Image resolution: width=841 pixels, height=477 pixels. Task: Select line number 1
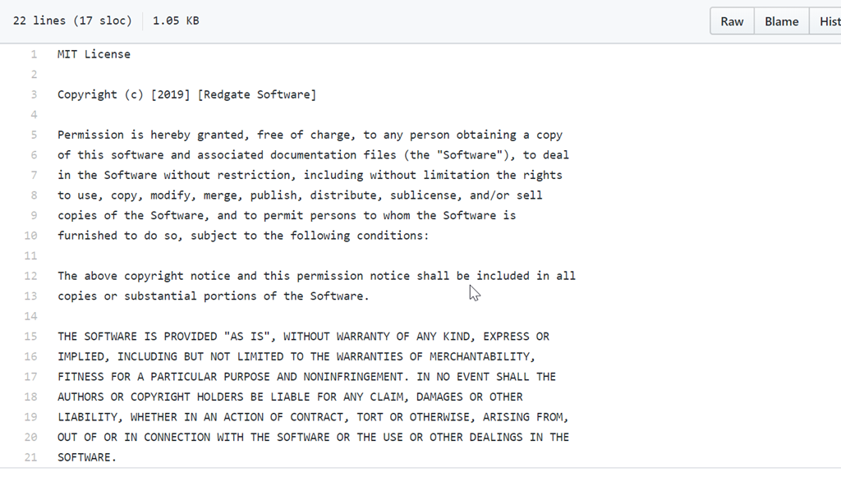point(34,54)
